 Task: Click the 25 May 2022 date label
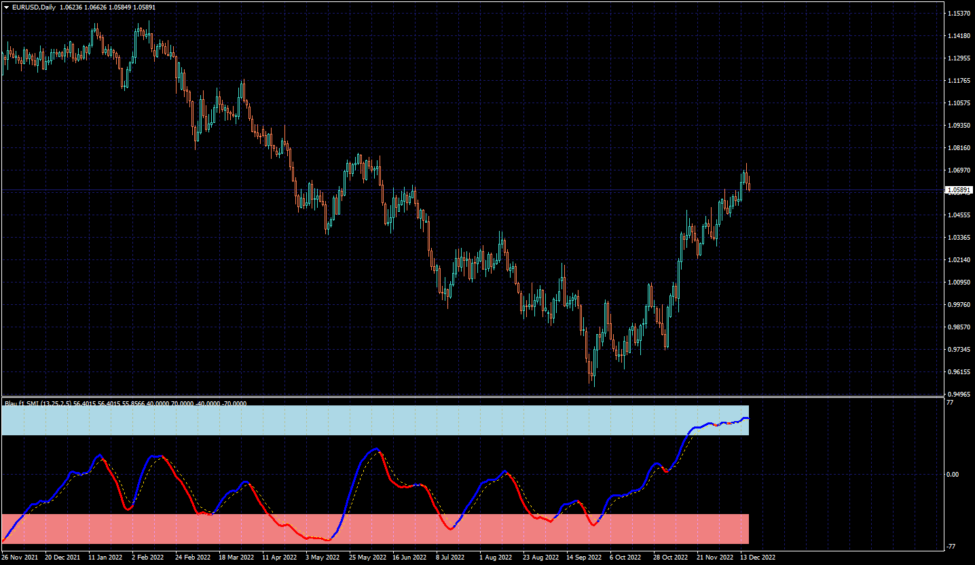tap(367, 558)
